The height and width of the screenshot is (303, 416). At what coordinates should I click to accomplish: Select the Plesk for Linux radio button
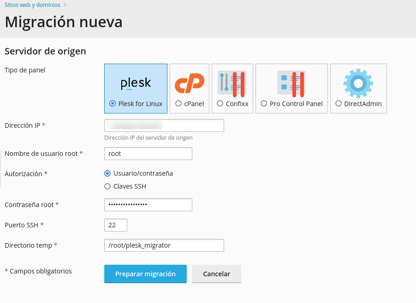click(x=113, y=103)
